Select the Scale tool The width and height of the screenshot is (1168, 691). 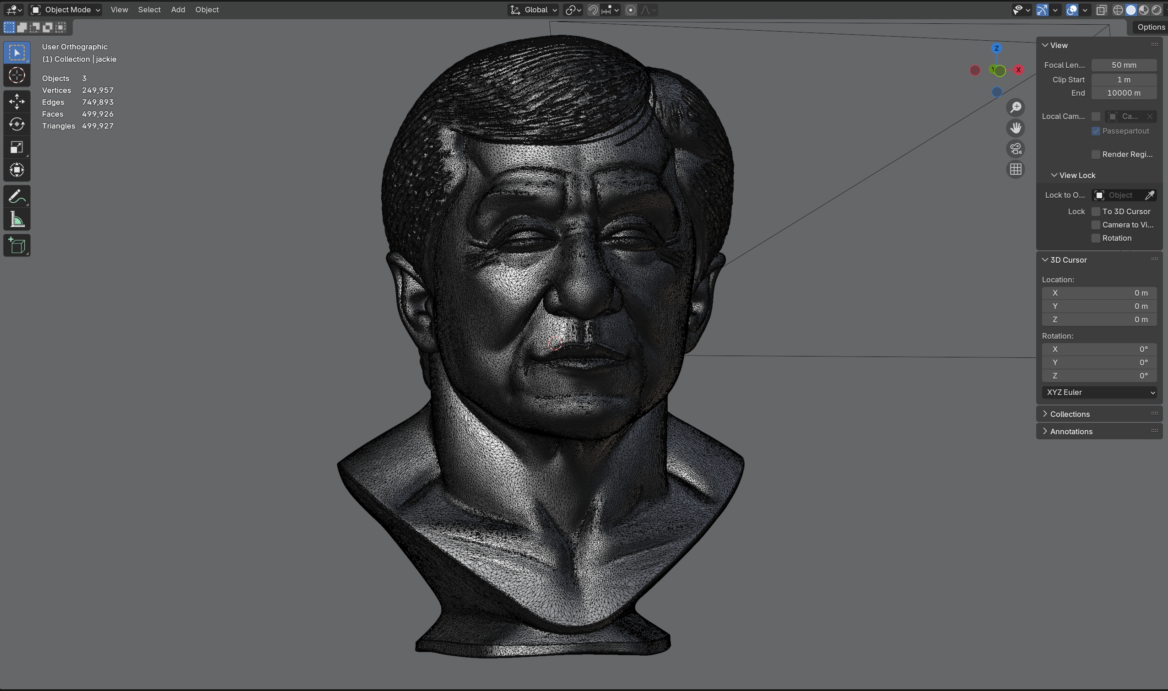[x=17, y=147]
